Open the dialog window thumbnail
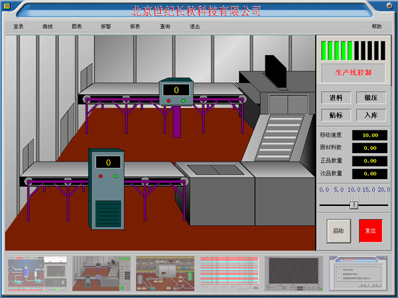 coord(356,274)
